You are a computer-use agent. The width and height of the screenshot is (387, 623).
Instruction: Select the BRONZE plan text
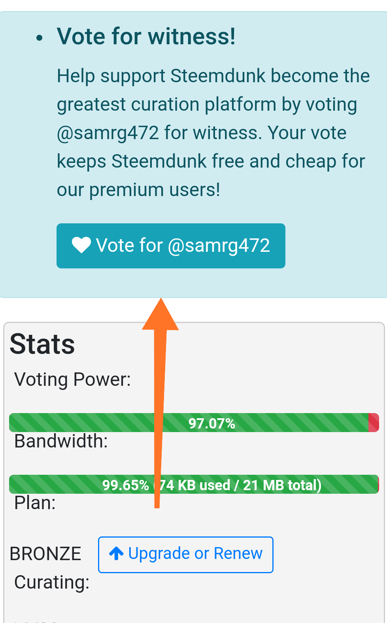(x=45, y=554)
